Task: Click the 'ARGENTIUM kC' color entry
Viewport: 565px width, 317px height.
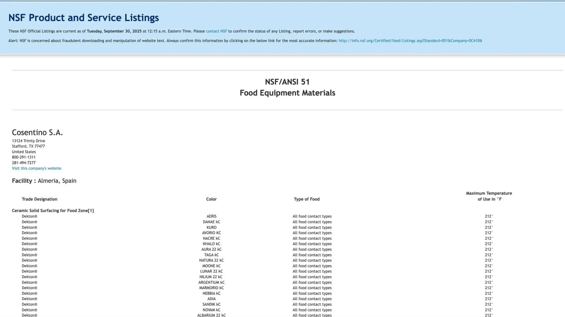Action: click(211, 282)
